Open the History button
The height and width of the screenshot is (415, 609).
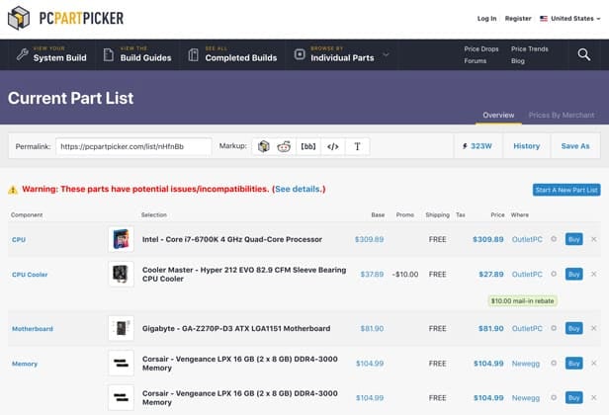tap(527, 146)
